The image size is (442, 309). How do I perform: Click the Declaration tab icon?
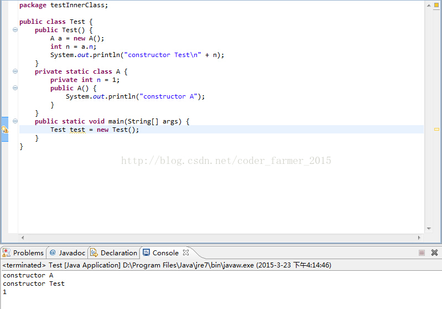click(94, 253)
